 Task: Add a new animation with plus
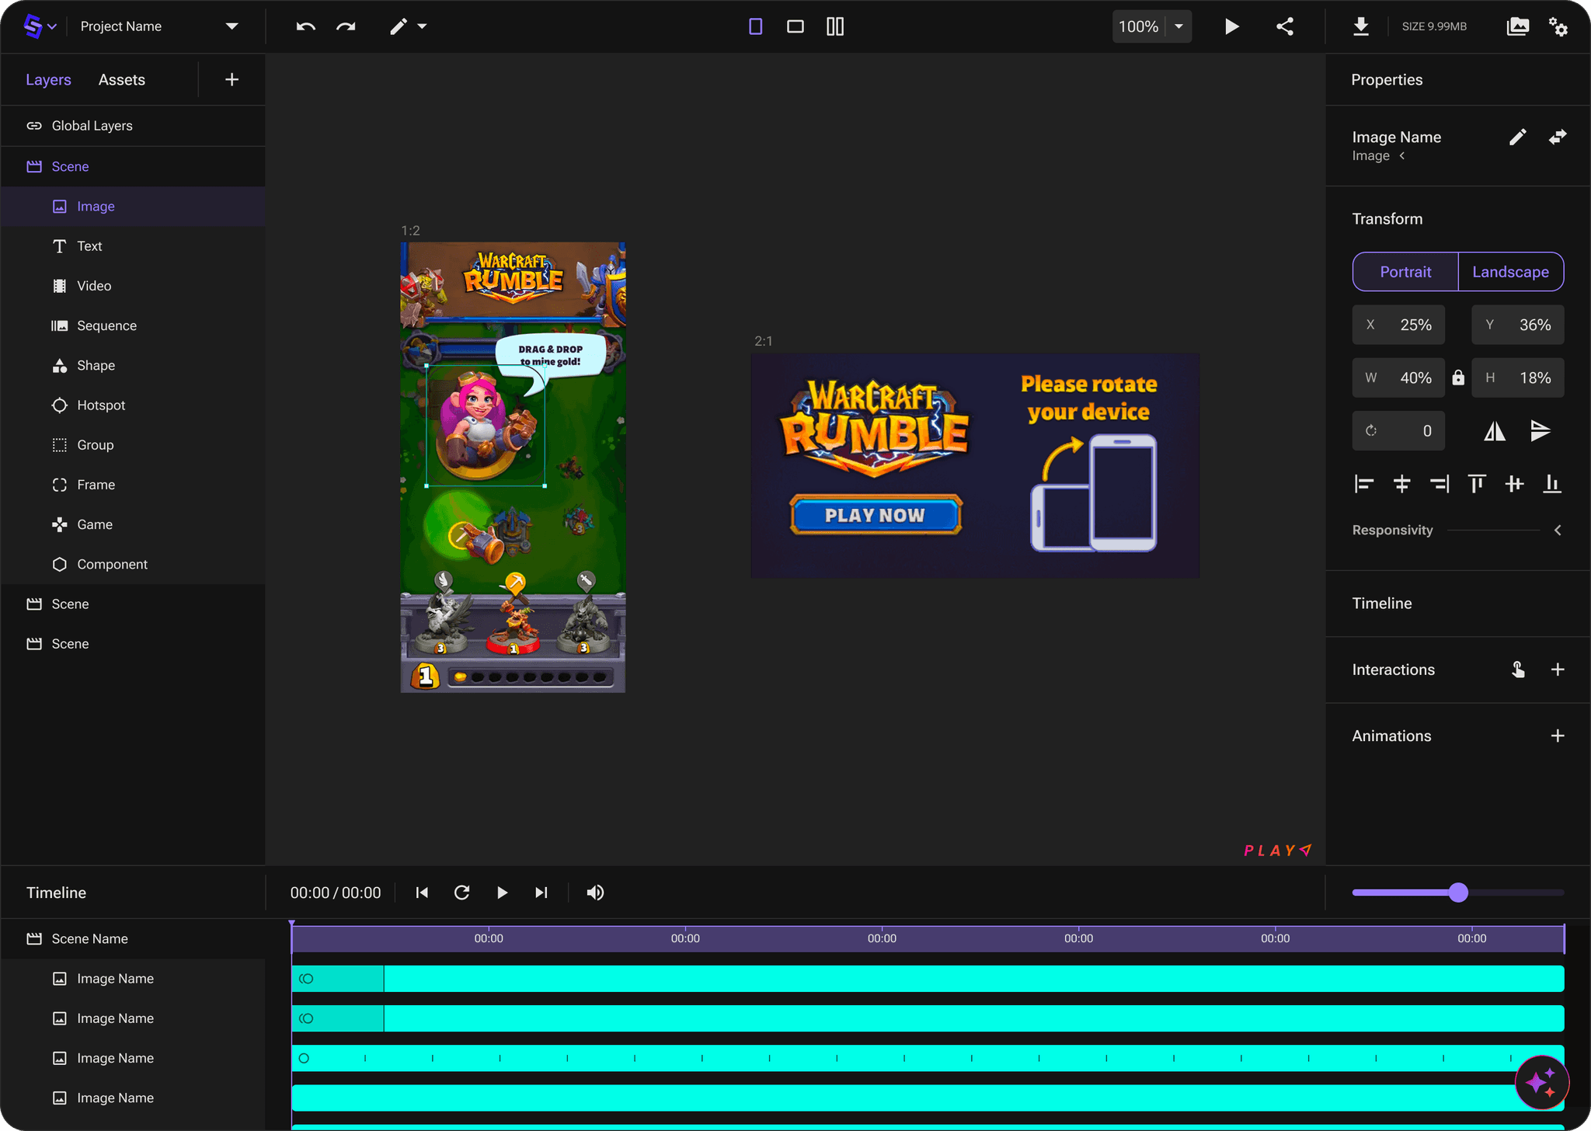[1558, 736]
